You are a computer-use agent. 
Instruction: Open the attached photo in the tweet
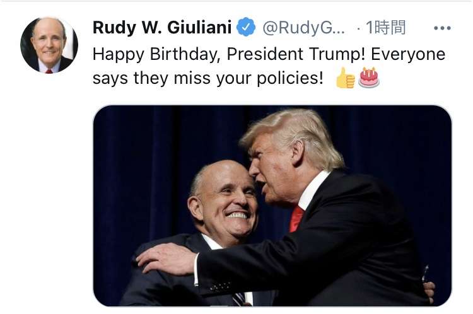pyautogui.click(x=272, y=205)
